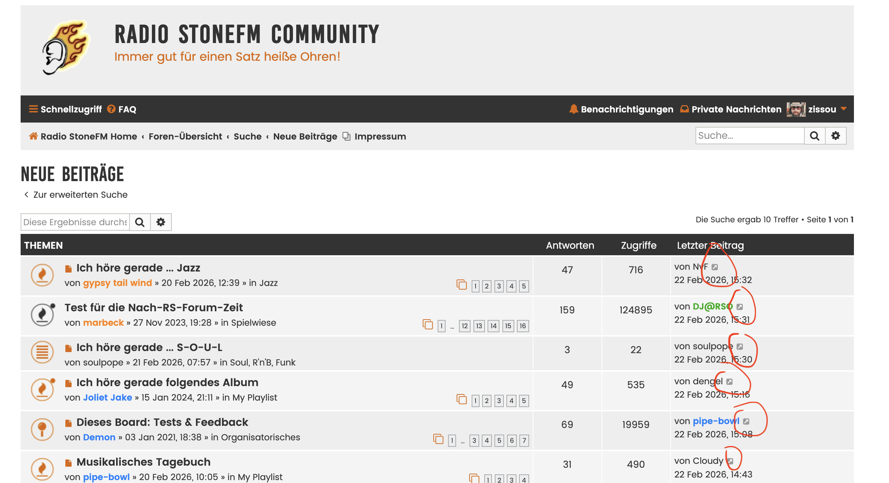Go to page 16 of Test thread
The height and width of the screenshot is (483, 889).
523,326
